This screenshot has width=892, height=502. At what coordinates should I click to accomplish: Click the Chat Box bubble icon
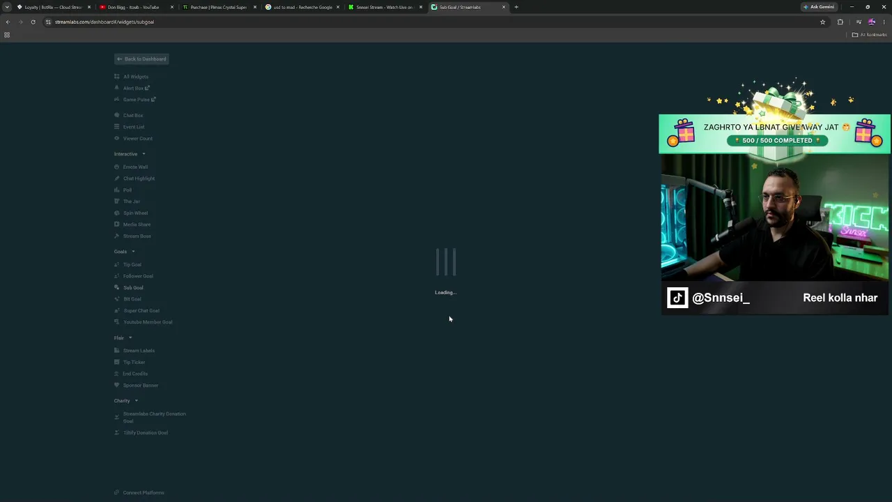(x=117, y=115)
